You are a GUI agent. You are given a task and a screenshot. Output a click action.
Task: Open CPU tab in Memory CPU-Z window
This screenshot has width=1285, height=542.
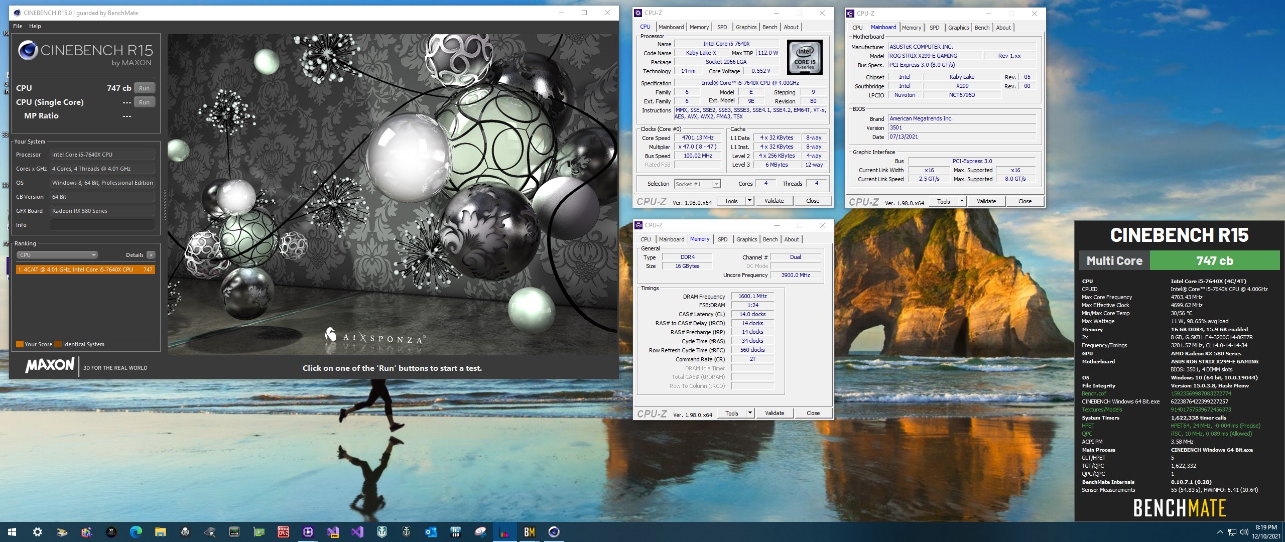(646, 239)
